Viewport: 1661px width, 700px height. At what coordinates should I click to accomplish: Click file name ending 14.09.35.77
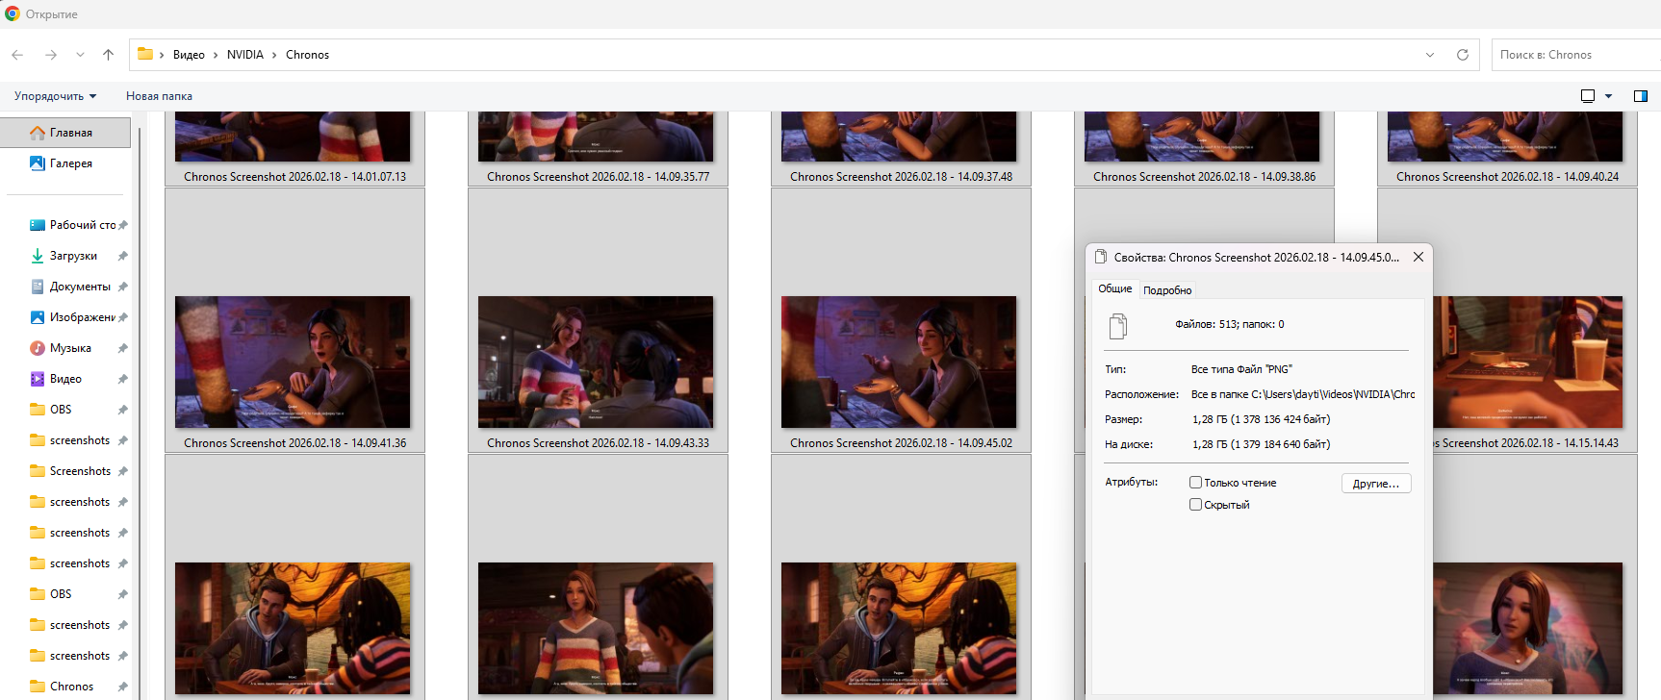pos(598,177)
